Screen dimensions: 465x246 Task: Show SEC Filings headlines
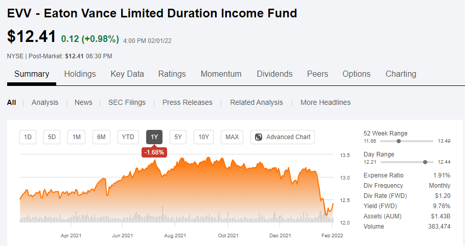(127, 102)
